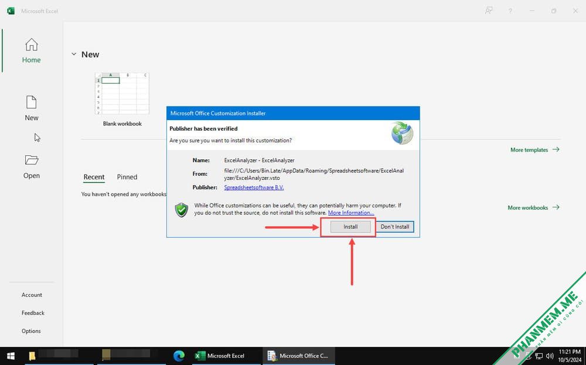Click the Microsoft Office Customization Installer title bar

(293, 113)
